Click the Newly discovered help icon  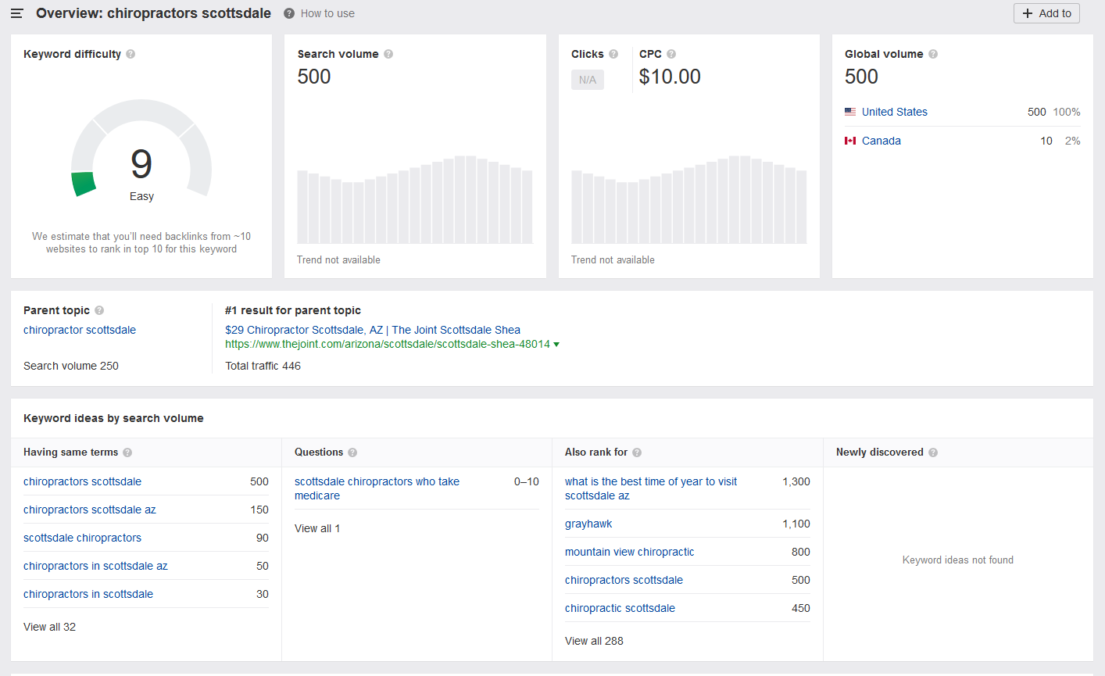click(x=932, y=452)
